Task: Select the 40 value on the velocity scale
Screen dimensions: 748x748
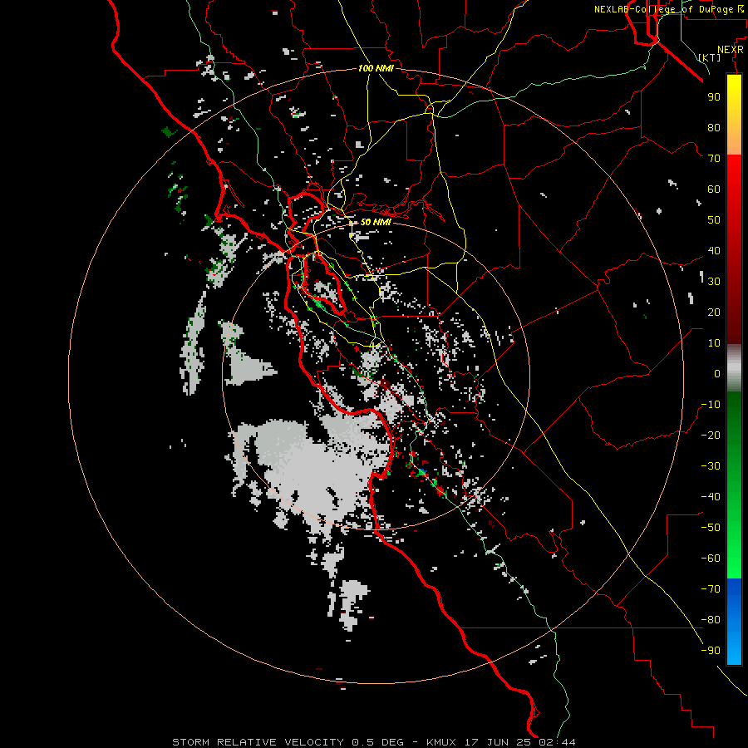Action: tap(714, 250)
